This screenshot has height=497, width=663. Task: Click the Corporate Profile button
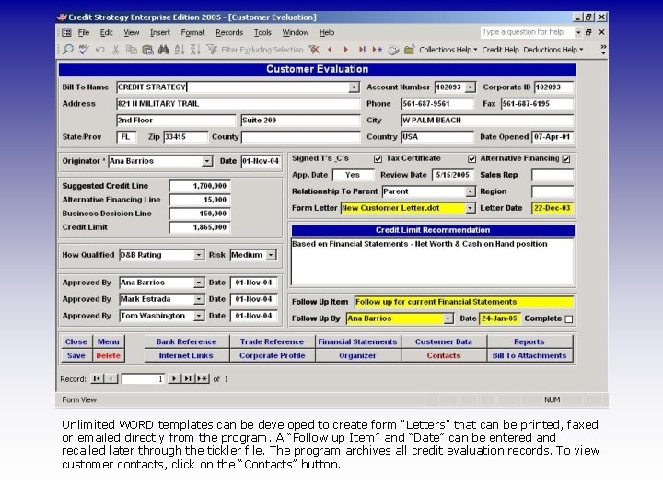[272, 355]
